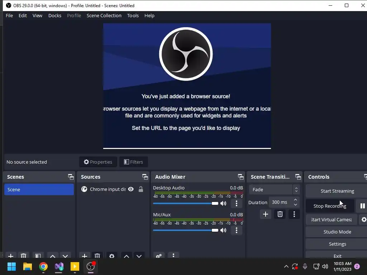Viewport: 367px width, 275px height.
Task: Open the Tools menu
Action: point(133,16)
